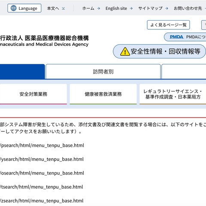Open the English site link
This screenshot has width=206, height=206.
tap(116, 9)
